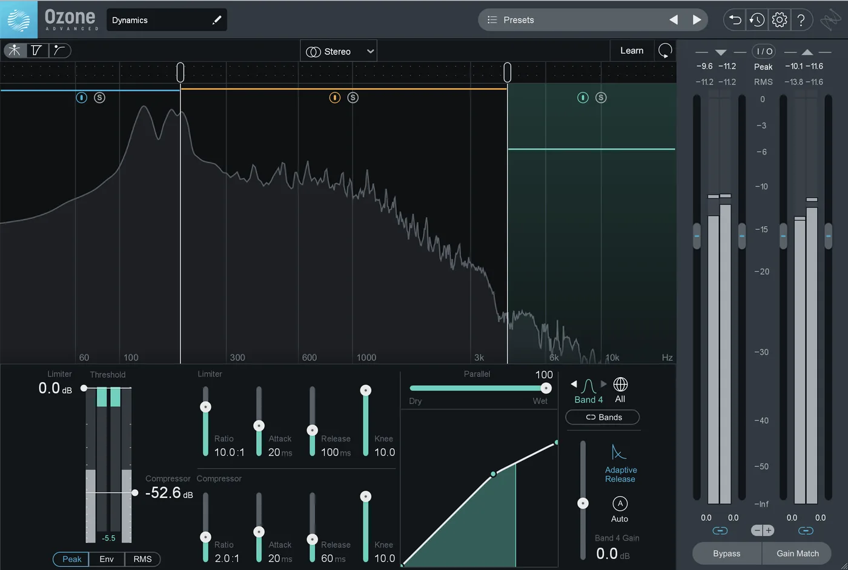Select Env detection mode
Screen dimensions: 848x570
click(x=107, y=559)
